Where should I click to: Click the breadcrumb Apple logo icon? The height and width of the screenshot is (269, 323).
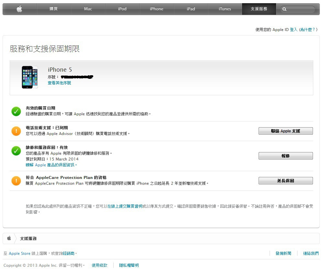(9, 238)
